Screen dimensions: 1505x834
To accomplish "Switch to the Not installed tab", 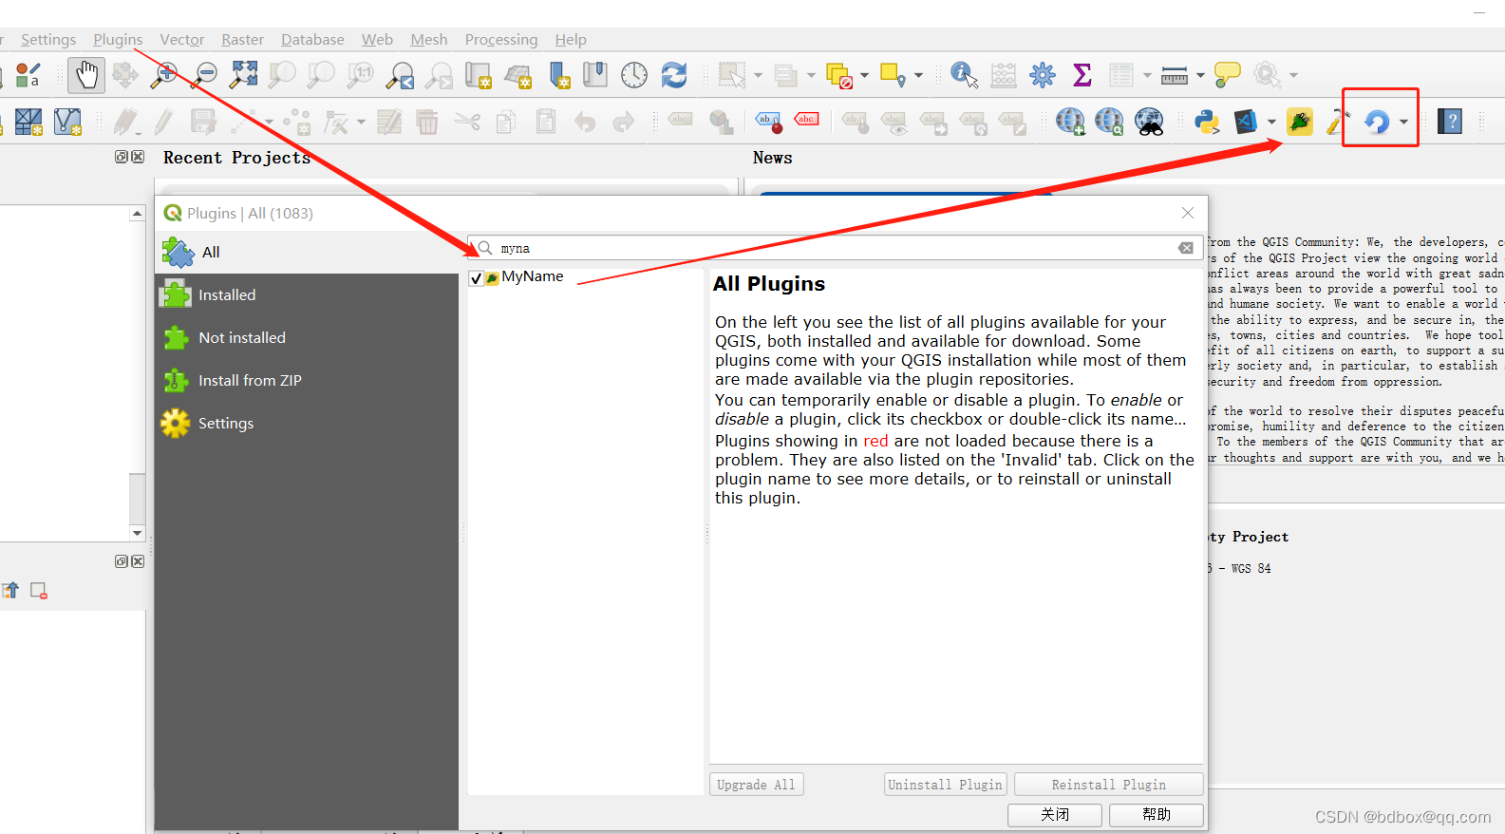I will (307, 338).
